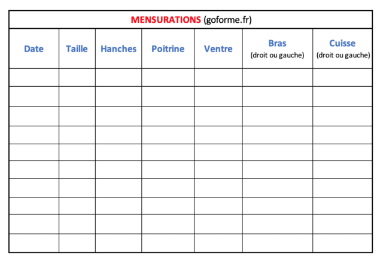Select first empty cell under Hanches
Image resolution: width=383 pixels, height=261 pixels.
pyautogui.click(x=118, y=77)
